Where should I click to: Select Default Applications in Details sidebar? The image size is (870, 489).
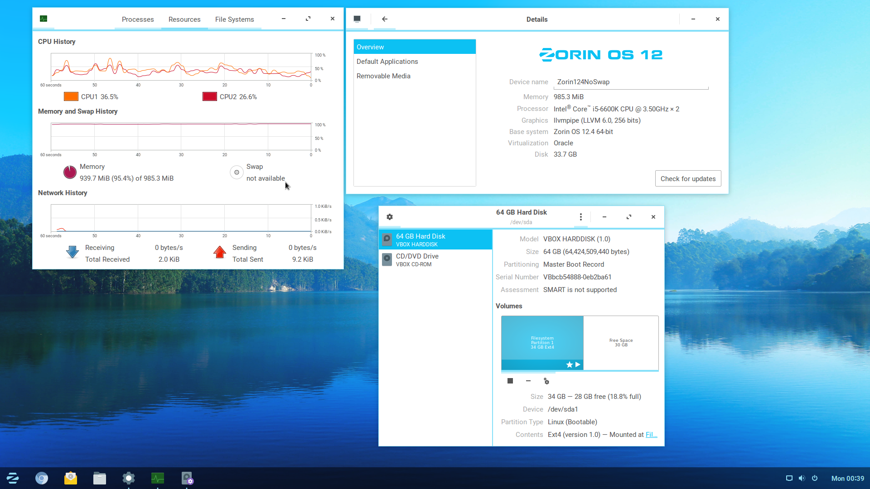[415, 61]
